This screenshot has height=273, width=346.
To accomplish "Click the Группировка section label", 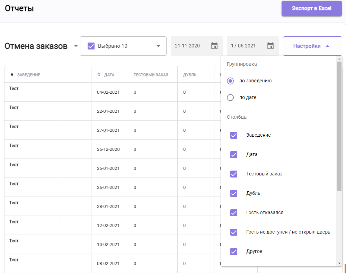I will [242, 64].
